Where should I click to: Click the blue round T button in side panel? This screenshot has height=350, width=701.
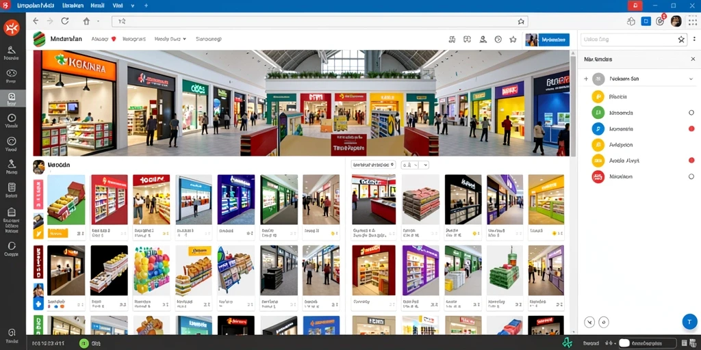tap(690, 322)
